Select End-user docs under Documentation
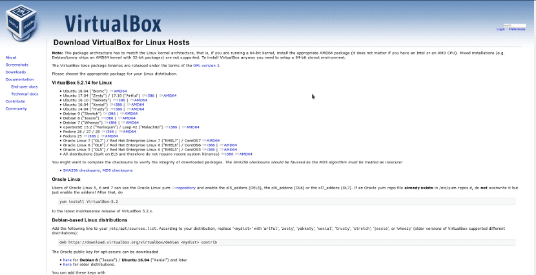This screenshot has width=536, height=275. point(25,86)
